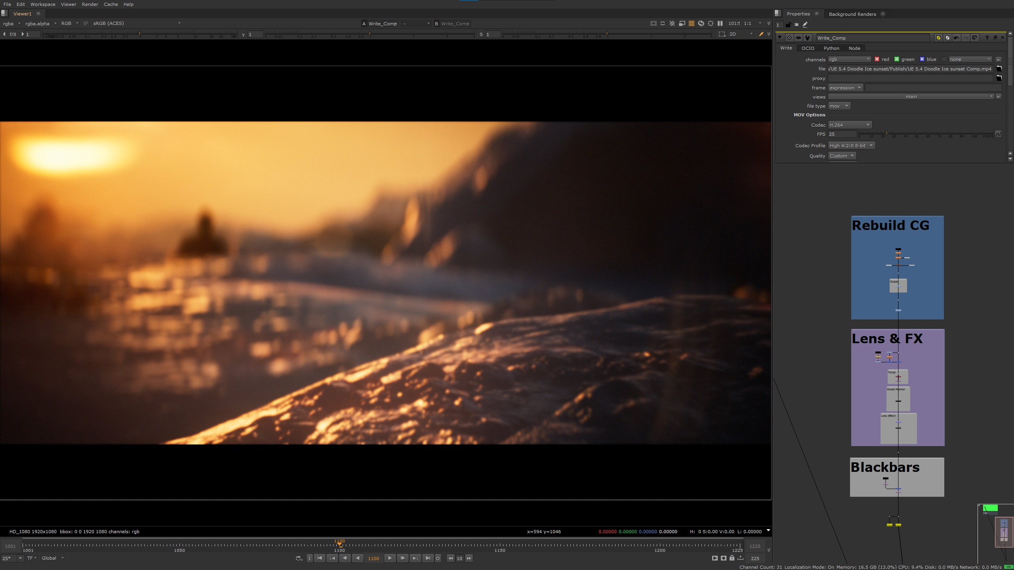The width and height of the screenshot is (1014, 570).
Task: Toggle the viewer clipping warning stripes icon
Action: tap(672, 24)
